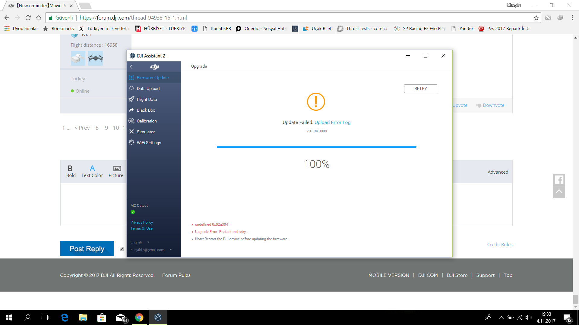Screen dimensions: 579x325
Task: Click the scroll-to-top arrow icon
Action: tap(559, 192)
